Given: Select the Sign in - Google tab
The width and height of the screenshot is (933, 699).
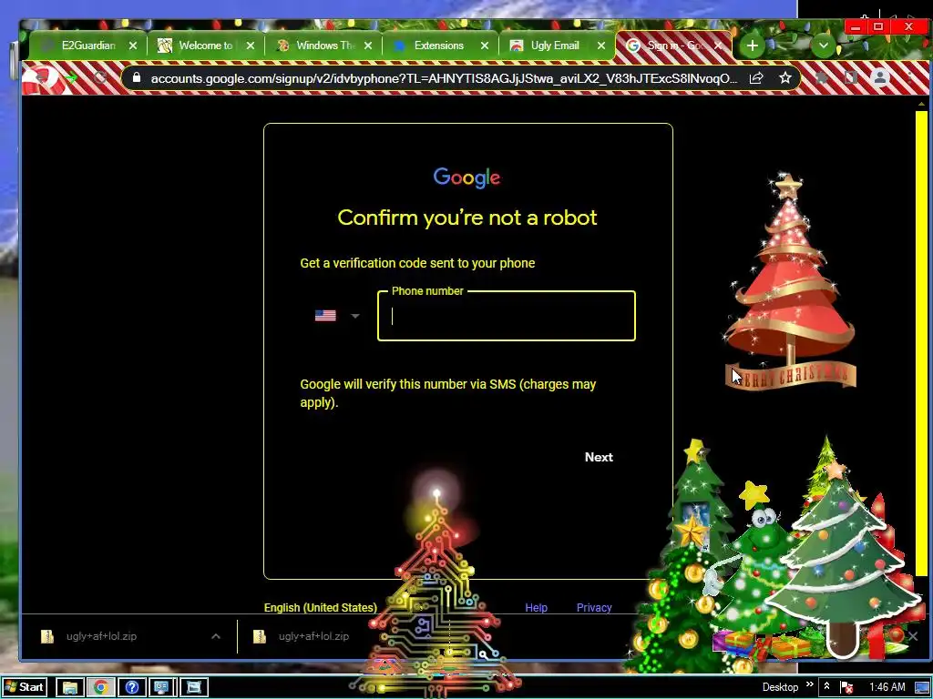Looking at the screenshot, I should click(x=672, y=46).
